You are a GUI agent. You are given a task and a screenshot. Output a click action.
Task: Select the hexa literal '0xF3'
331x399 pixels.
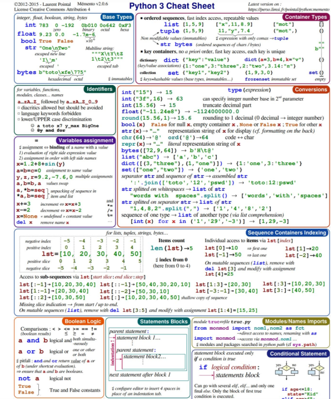coord(125,25)
